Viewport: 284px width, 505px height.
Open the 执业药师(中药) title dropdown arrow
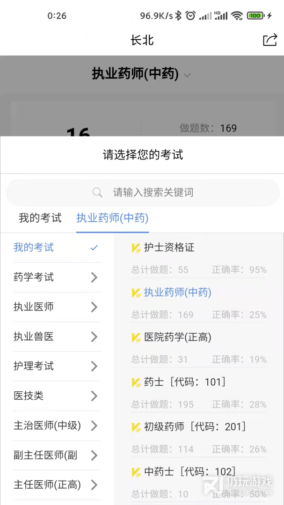click(187, 75)
